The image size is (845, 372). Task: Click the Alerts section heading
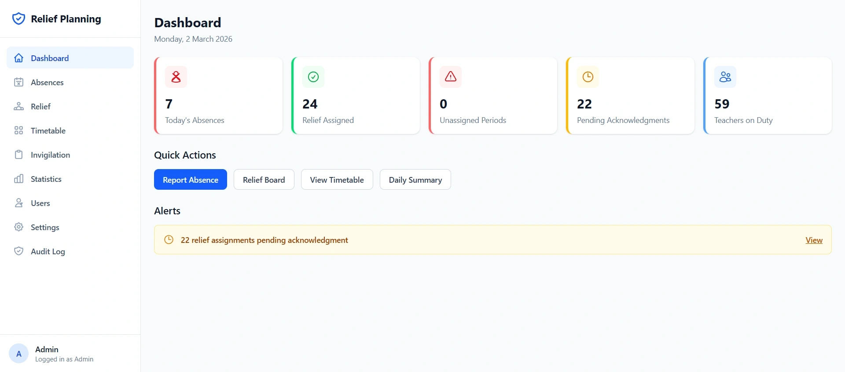tap(167, 211)
